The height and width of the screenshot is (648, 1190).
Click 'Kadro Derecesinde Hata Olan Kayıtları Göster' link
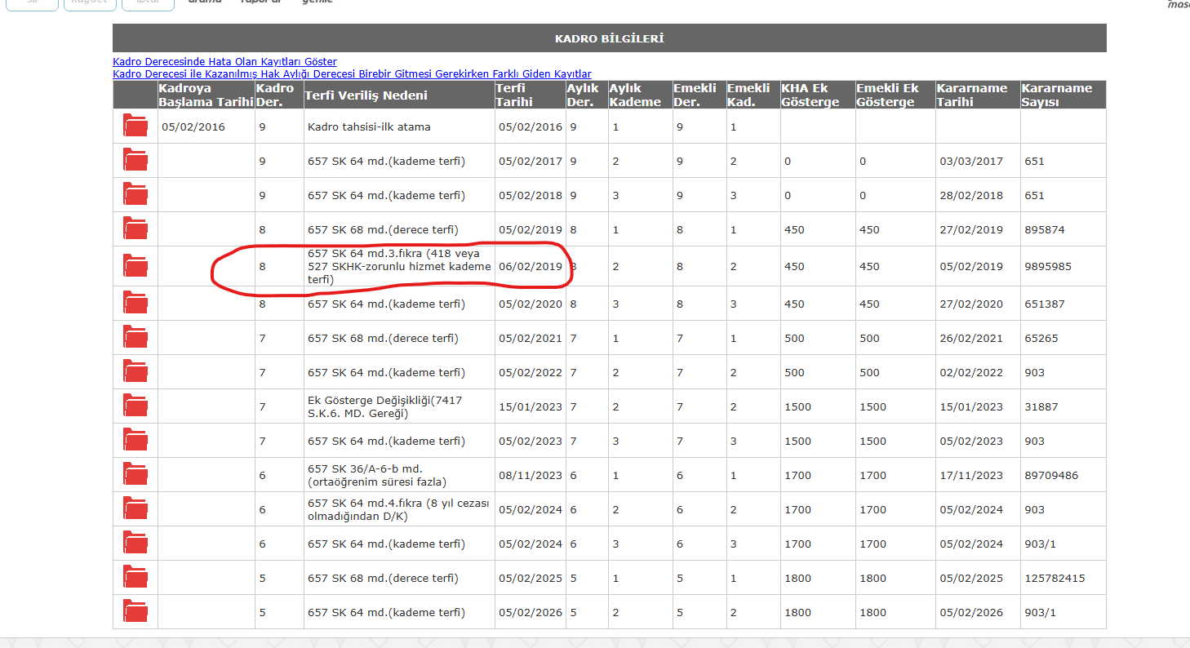tap(224, 62)
